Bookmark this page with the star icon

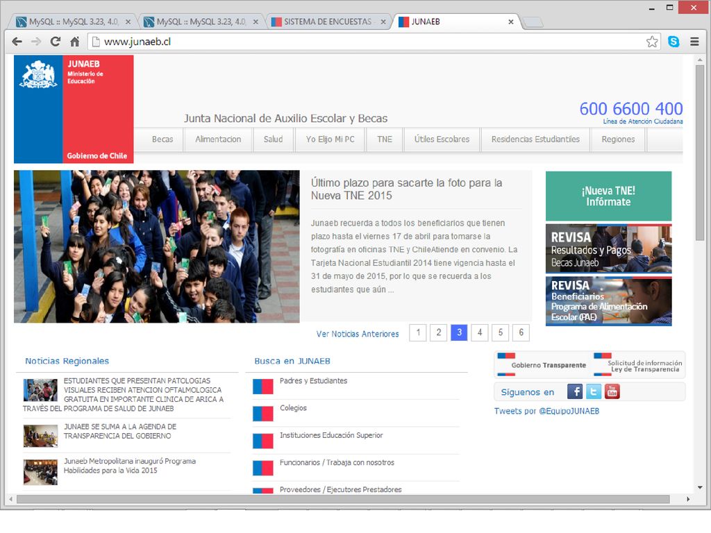pyautogui.click(x=652, y=42)
